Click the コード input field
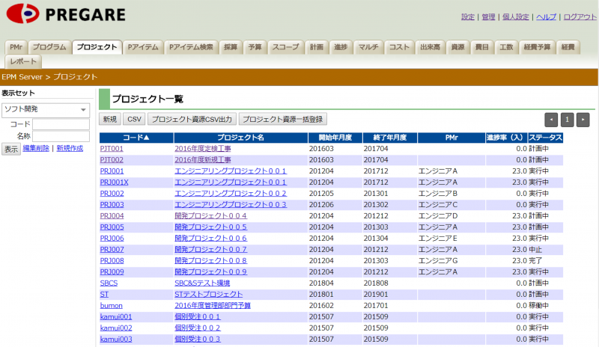599x347 pixels. [x=61, y=124]
